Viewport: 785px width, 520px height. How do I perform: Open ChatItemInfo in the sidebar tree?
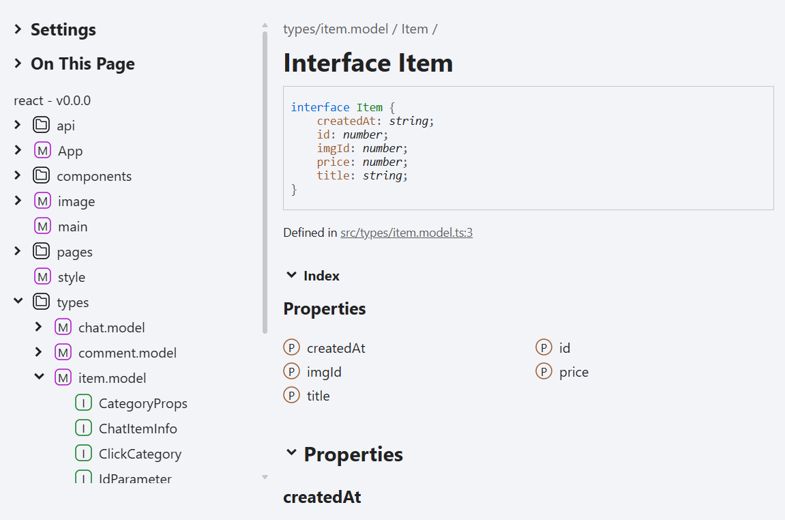coord(138,429)
